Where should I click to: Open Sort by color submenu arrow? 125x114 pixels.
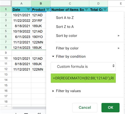click(x=119, y=36)
